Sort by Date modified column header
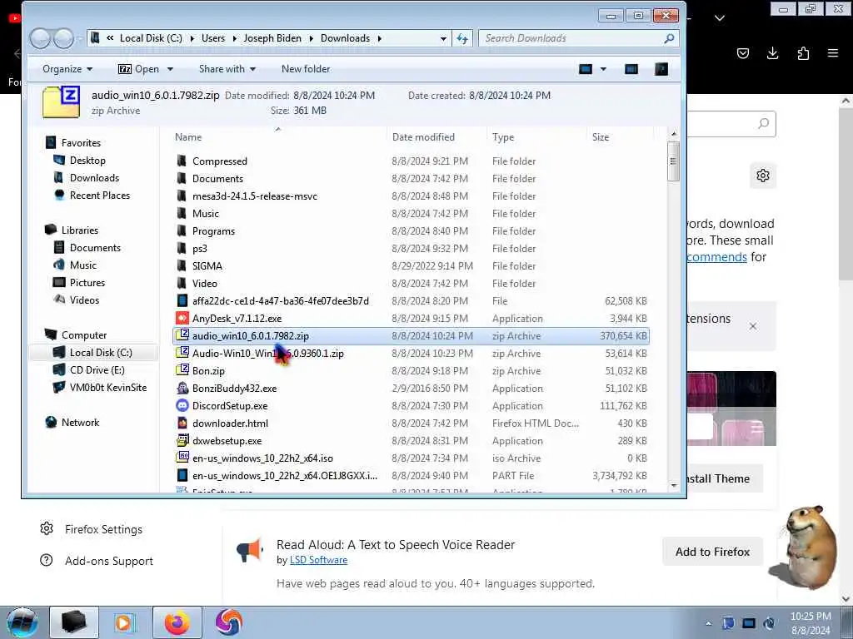Image resolution: width=853 pixels, height=639 pixels. point(423,137)
